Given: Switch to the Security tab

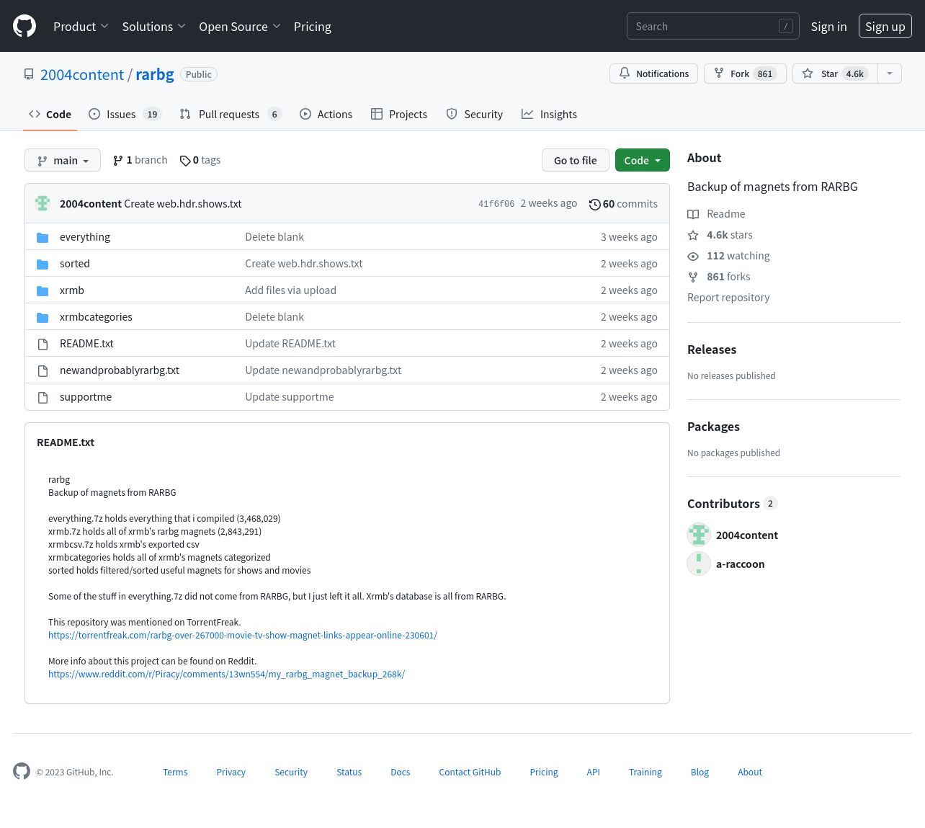Looking at the screenshot, I should [475, 114].
